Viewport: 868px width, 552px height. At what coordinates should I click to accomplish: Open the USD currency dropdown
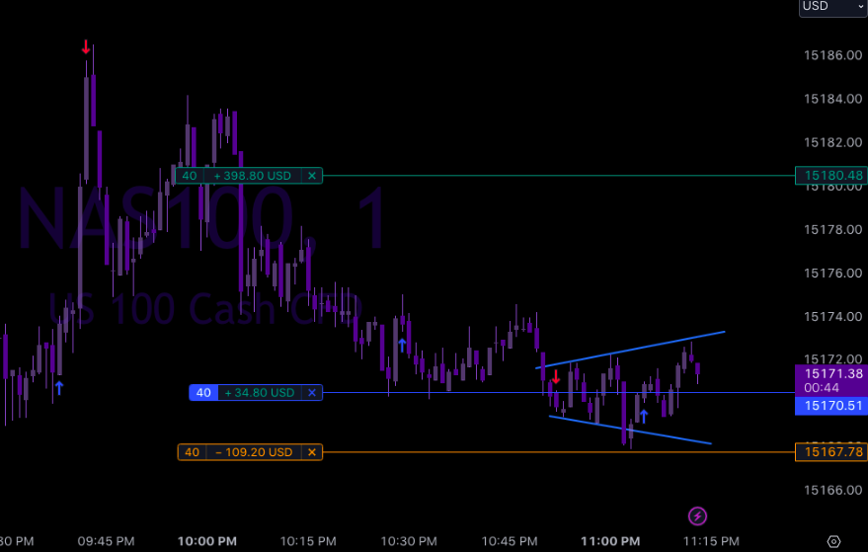[x=833, y=7]
